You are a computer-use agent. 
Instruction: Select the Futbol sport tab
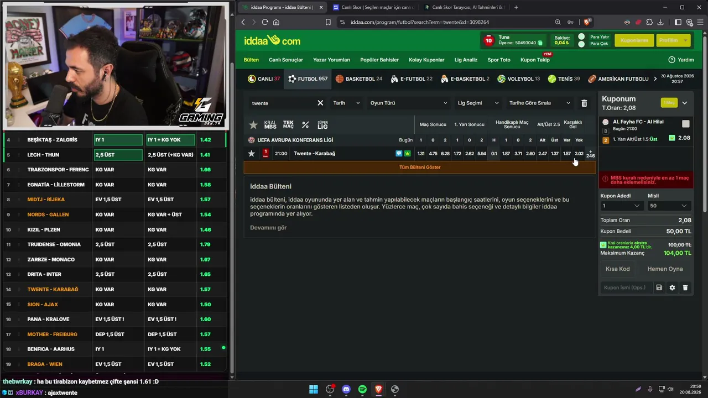pyautogui.click(x=308, y=79)
